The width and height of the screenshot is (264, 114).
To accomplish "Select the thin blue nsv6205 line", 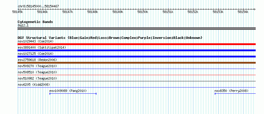I will coord(136,87).
